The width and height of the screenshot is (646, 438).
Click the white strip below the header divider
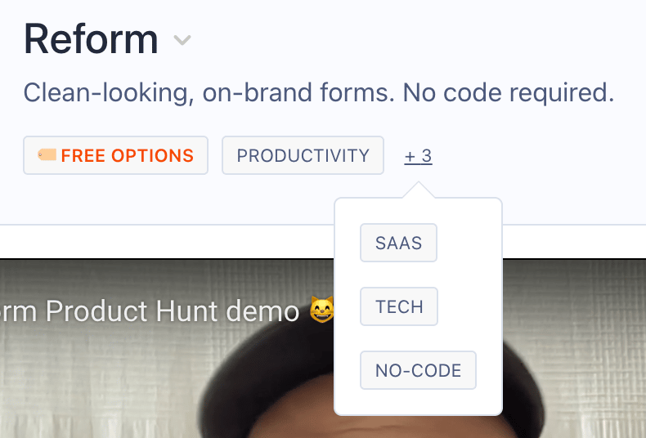[165, 242]
